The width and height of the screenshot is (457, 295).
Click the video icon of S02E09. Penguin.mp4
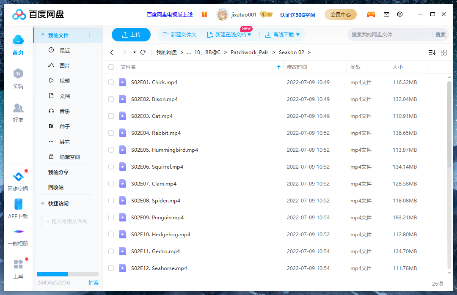click(x=123, y=217)
